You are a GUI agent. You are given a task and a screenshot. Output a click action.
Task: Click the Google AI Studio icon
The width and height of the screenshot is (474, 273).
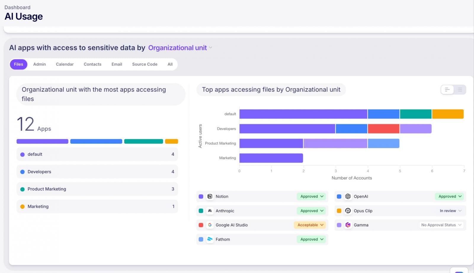(x=210, y=225)
